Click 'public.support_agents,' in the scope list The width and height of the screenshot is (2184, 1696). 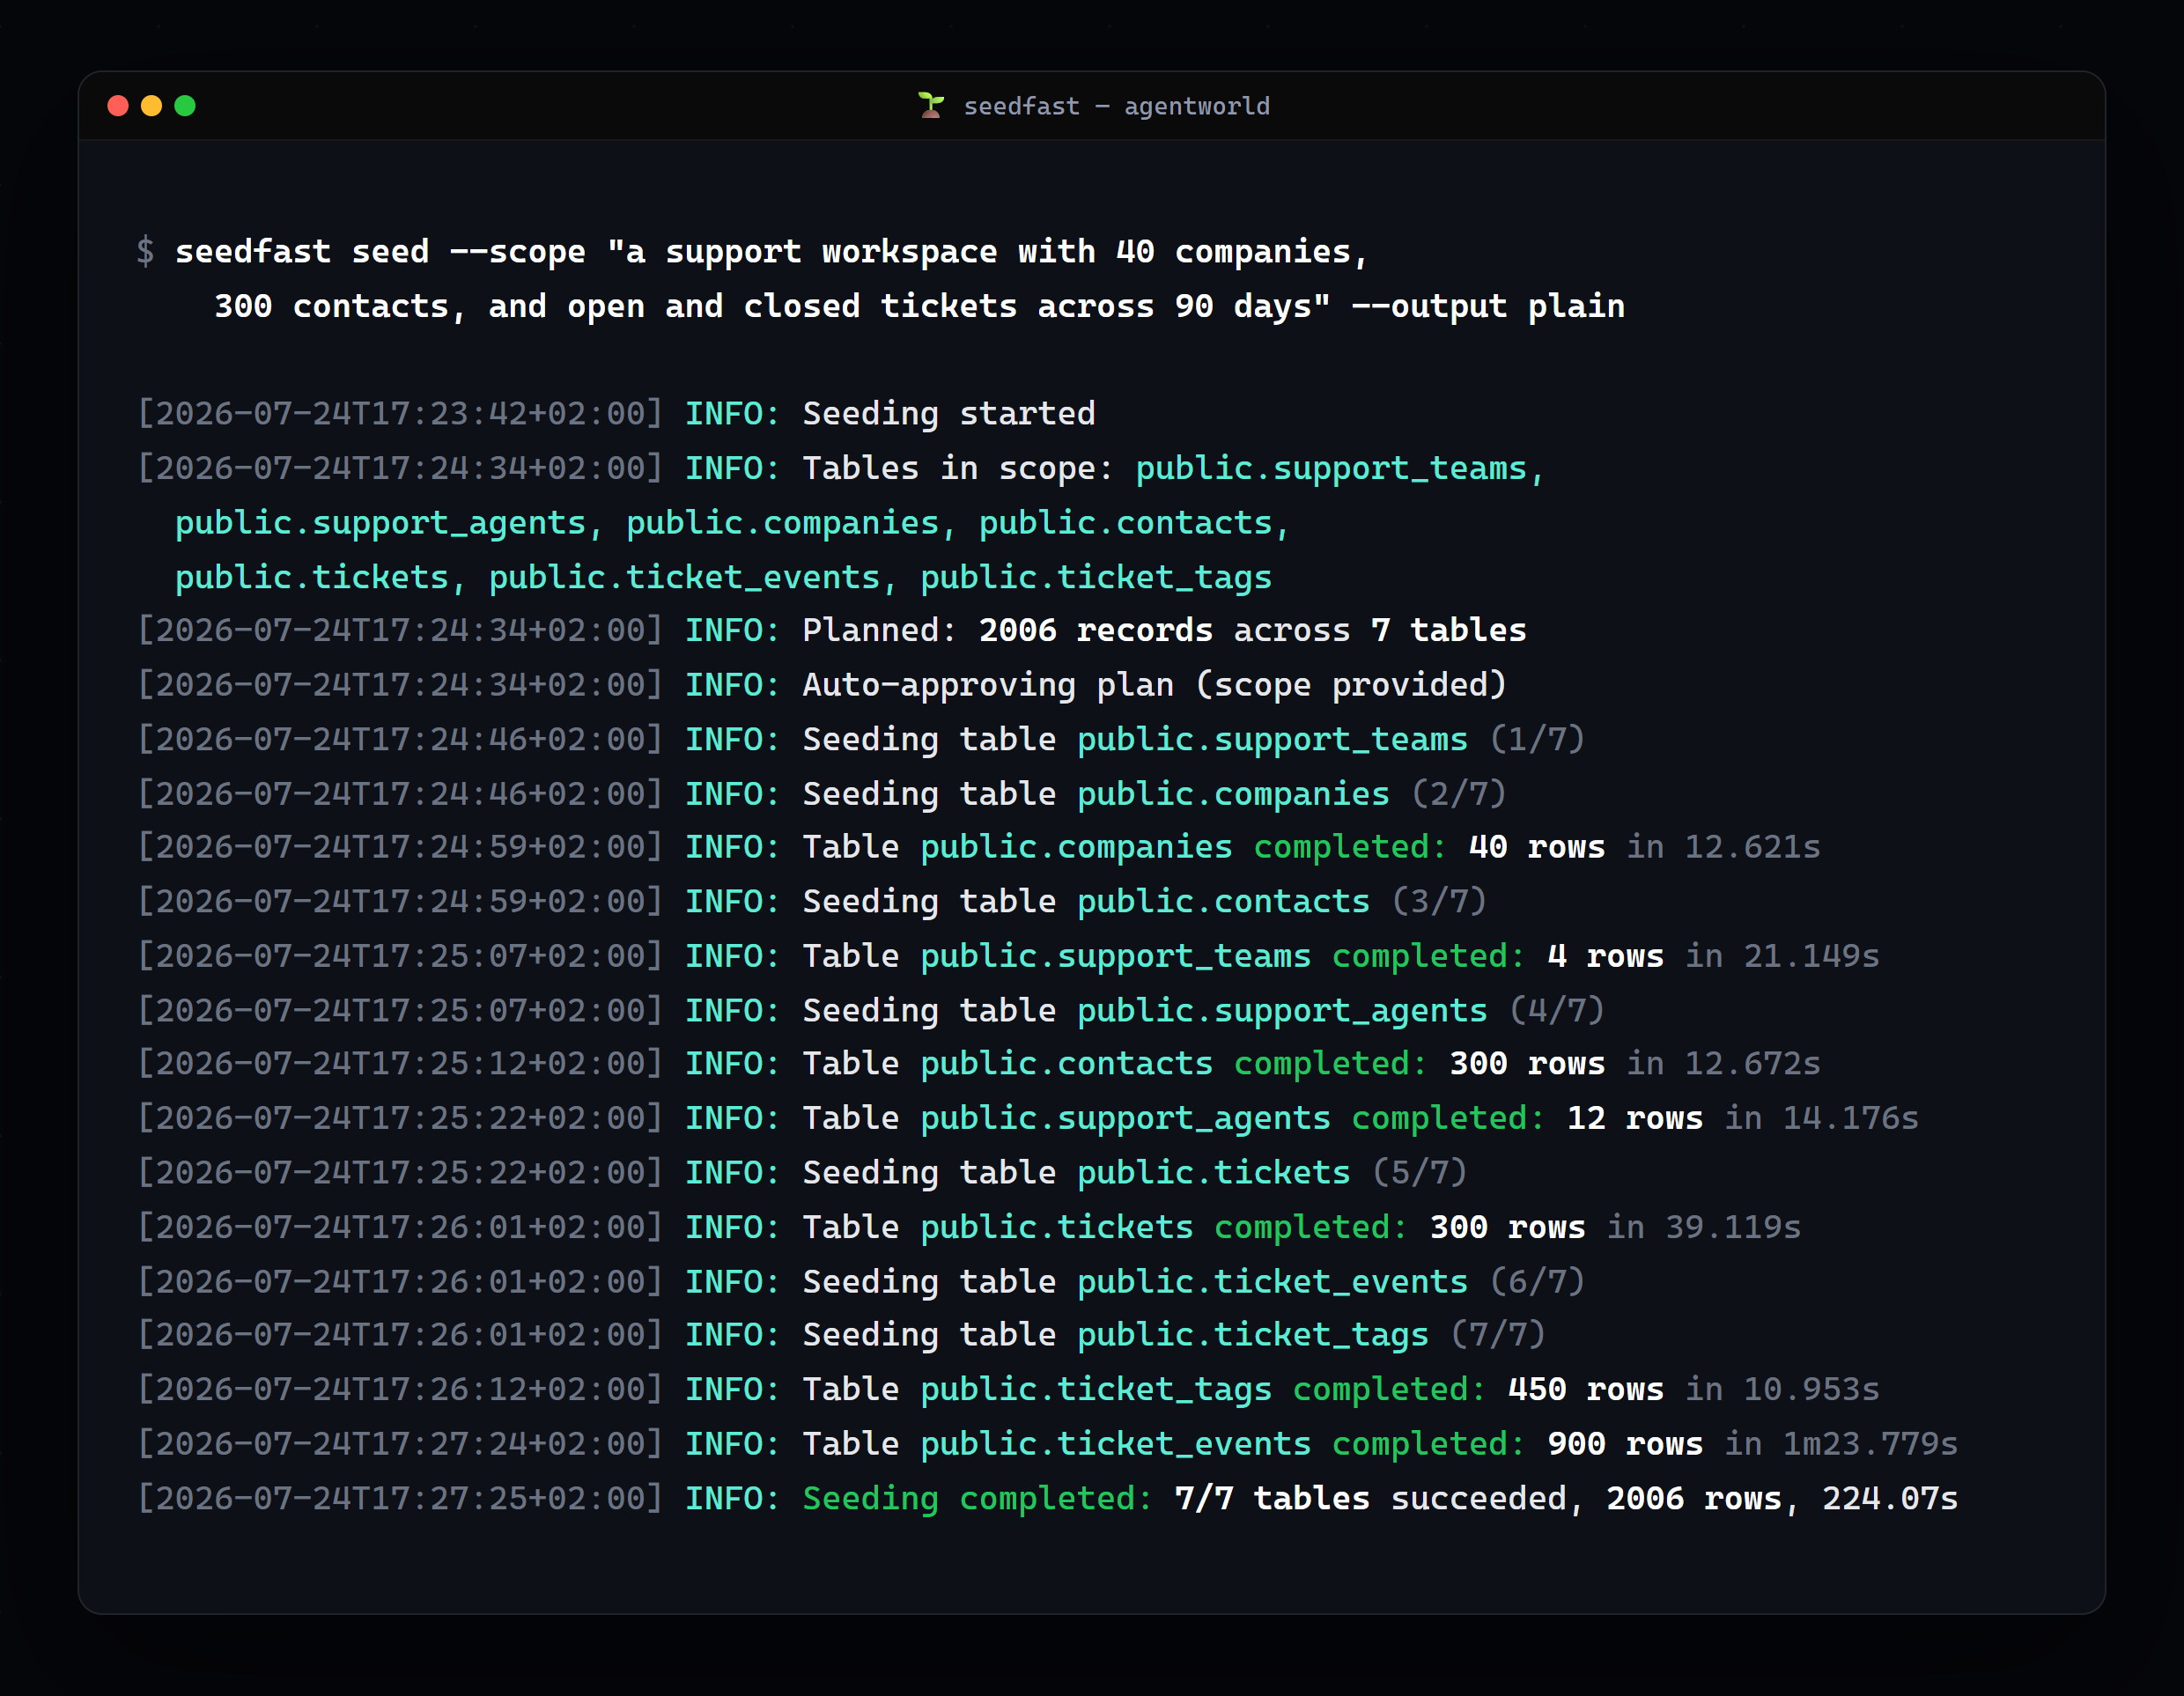tap(390, 523)
